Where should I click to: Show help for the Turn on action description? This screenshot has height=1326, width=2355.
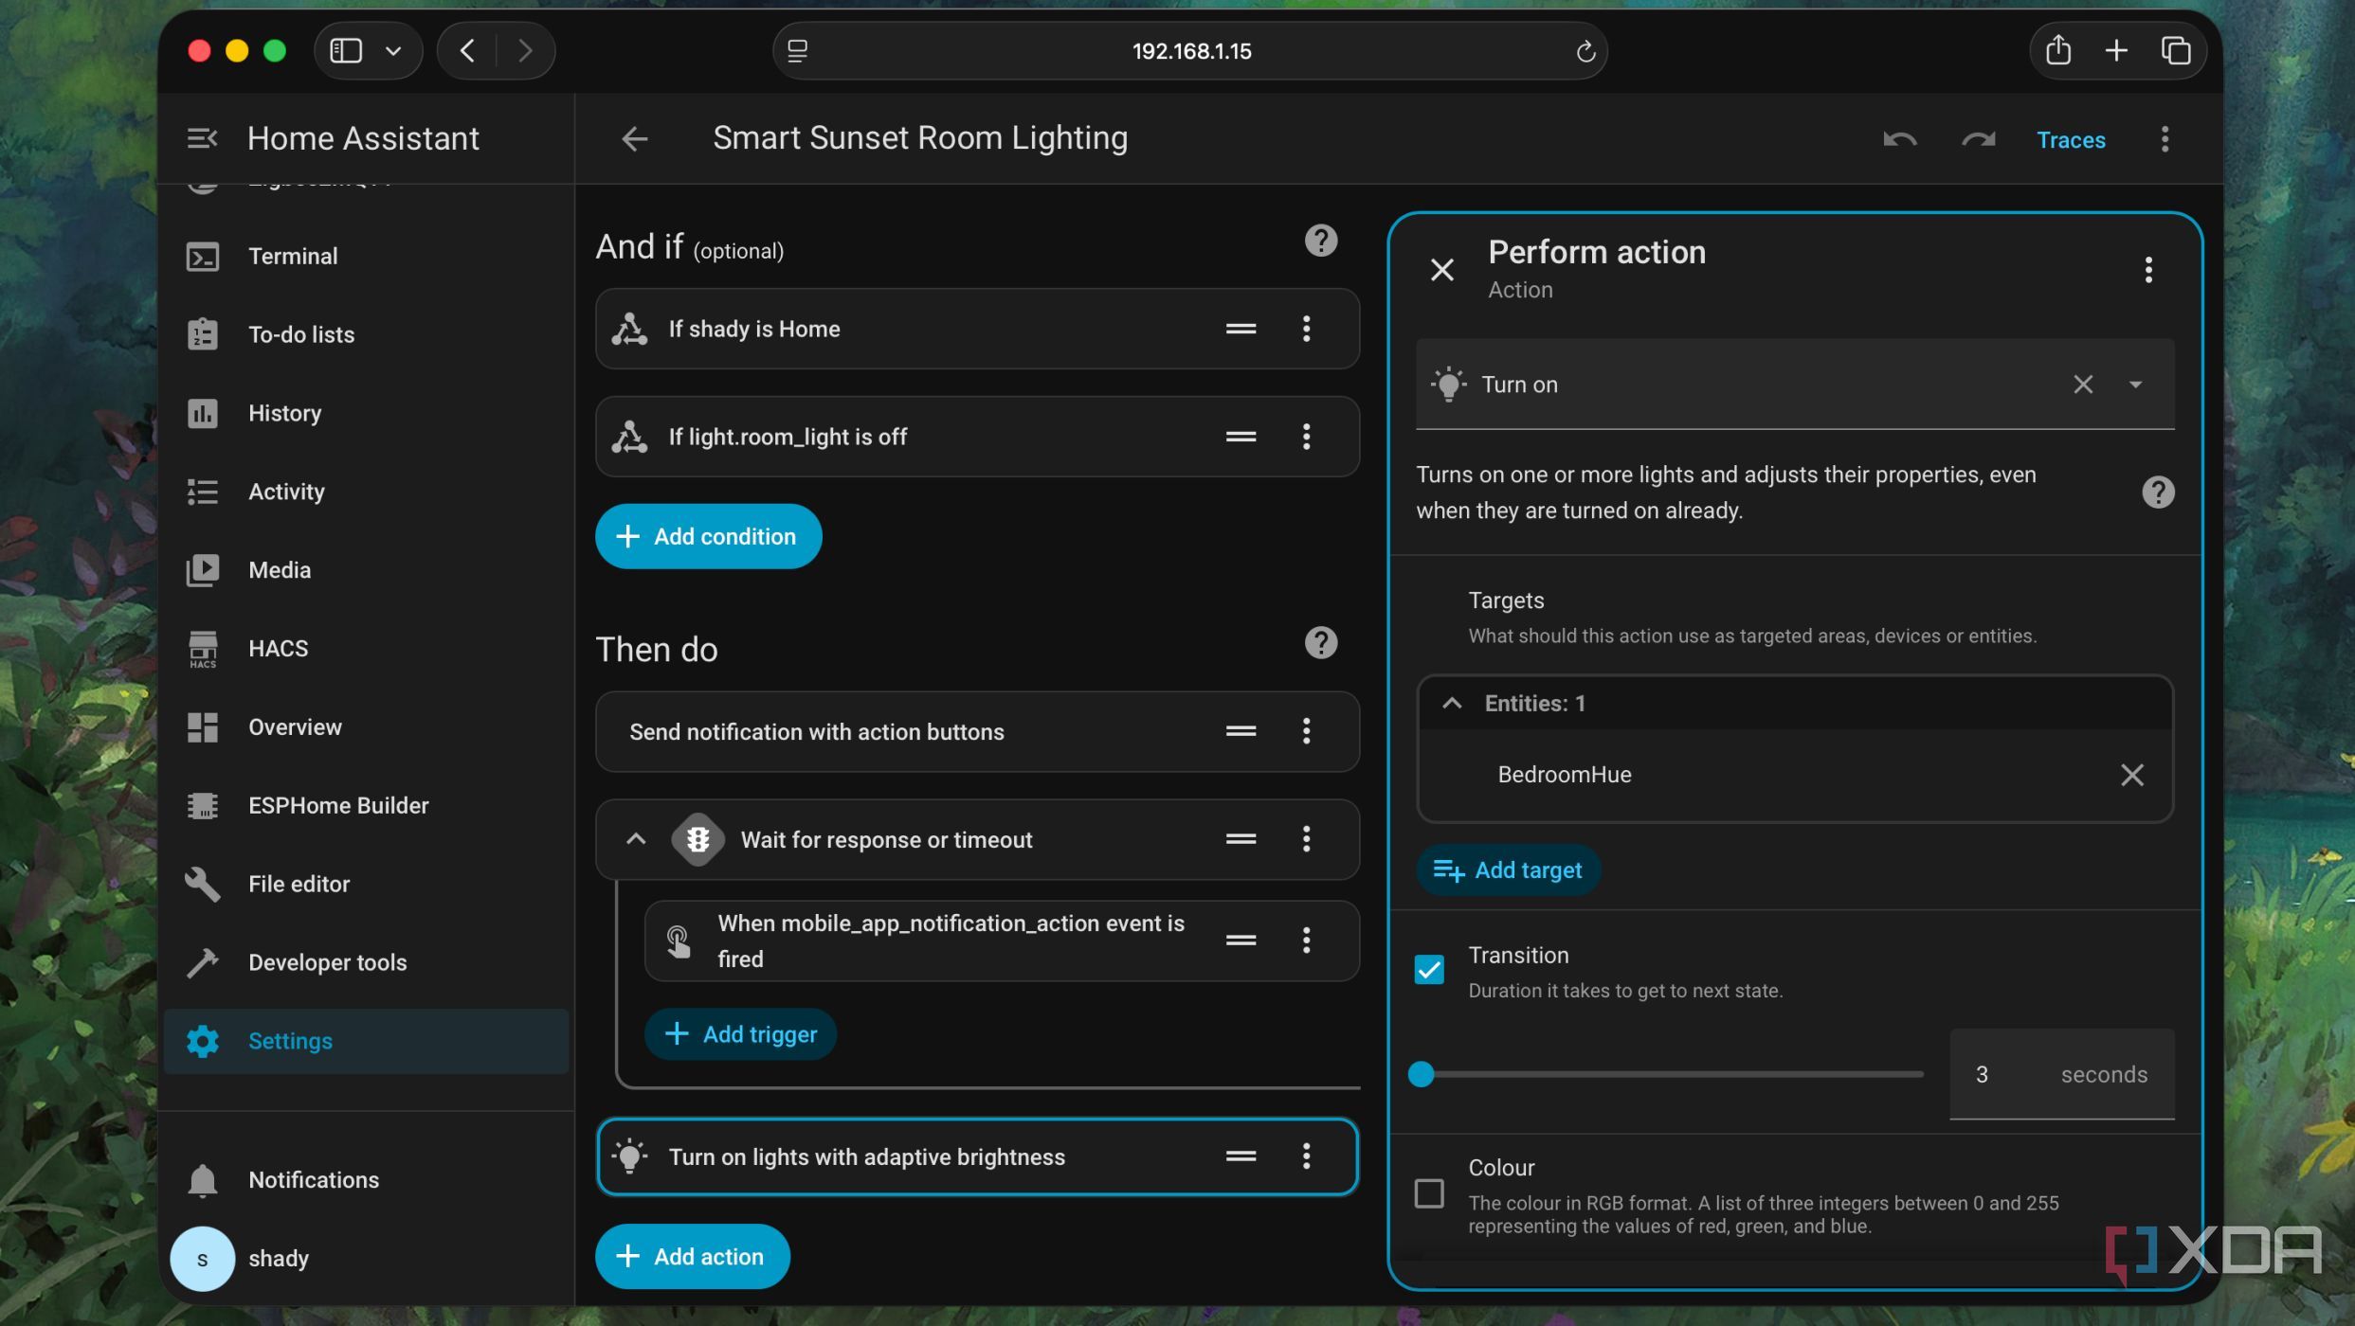pos(2157,493)
